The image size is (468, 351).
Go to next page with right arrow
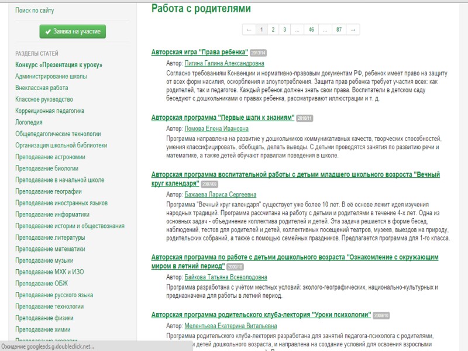point(353,30)
